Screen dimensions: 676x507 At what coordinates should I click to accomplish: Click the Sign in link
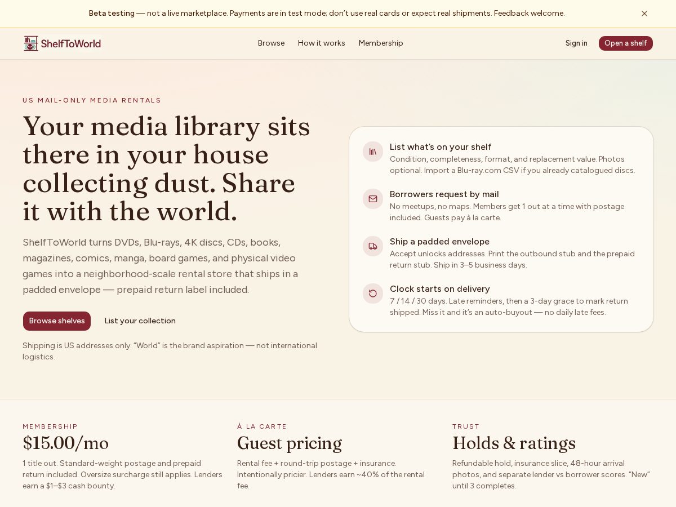click(x=576, y=43)
